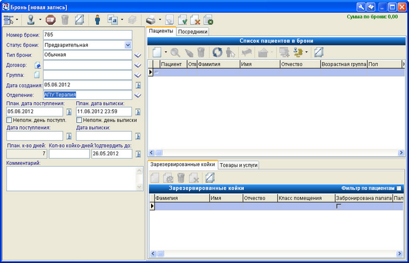Click the book icon in the title bar
This screenshot has width=409, height=263.
371,7
